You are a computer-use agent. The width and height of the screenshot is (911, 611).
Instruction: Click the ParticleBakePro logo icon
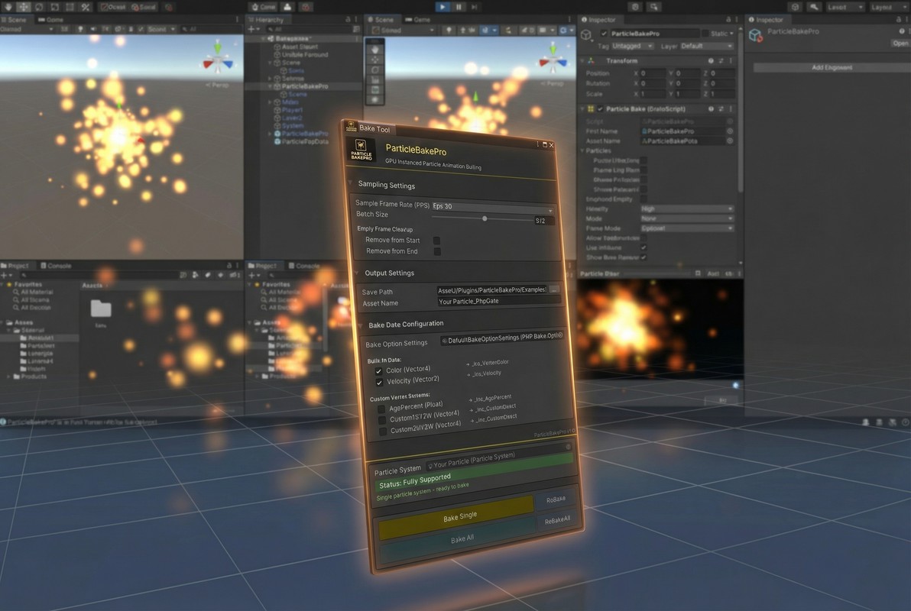point(360,150)
